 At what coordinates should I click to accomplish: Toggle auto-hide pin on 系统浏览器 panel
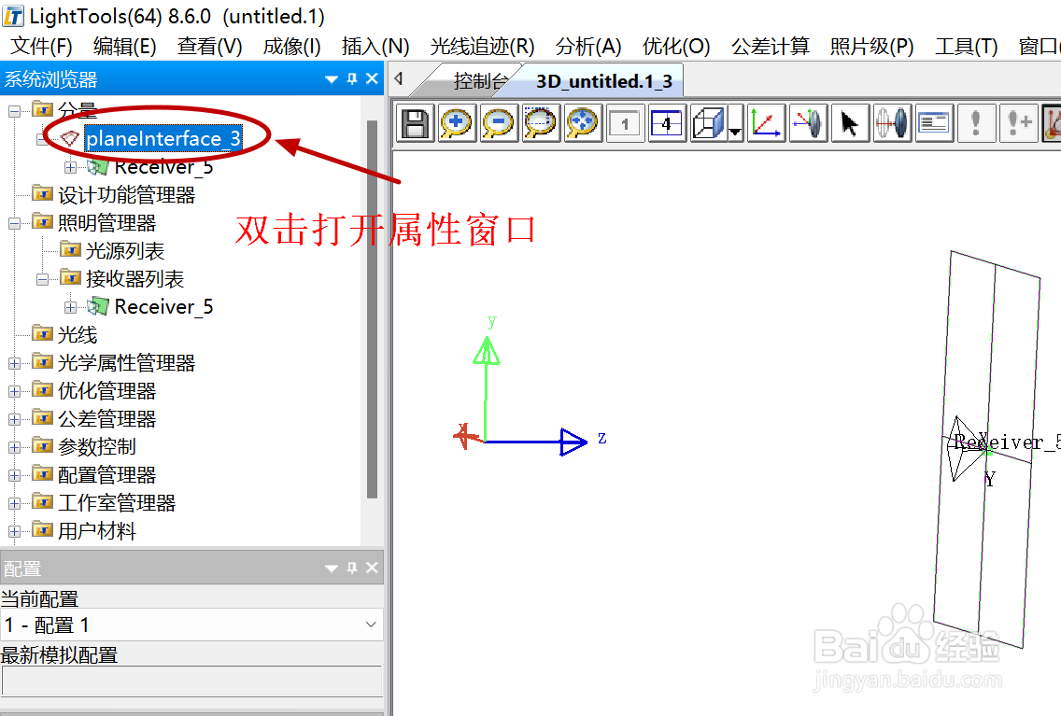pyautogui.click(x=351, y=78)
